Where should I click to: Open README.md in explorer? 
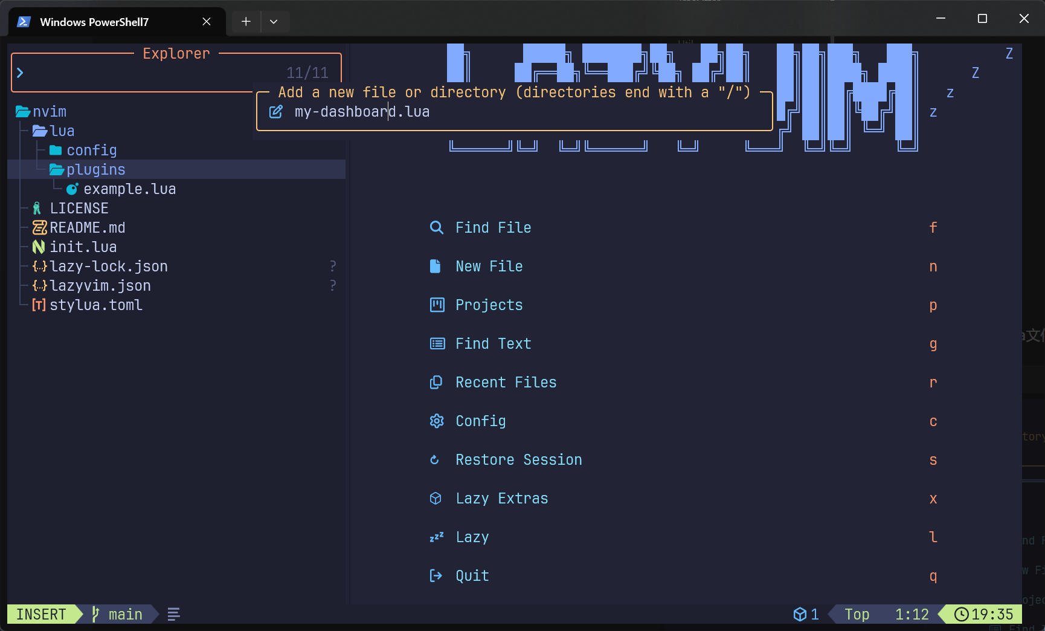[88, 228]
